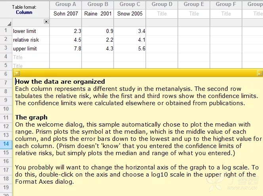Select the Group B column header
The height and width of the screenshot is (196, 263).
(x=98, y=4)
